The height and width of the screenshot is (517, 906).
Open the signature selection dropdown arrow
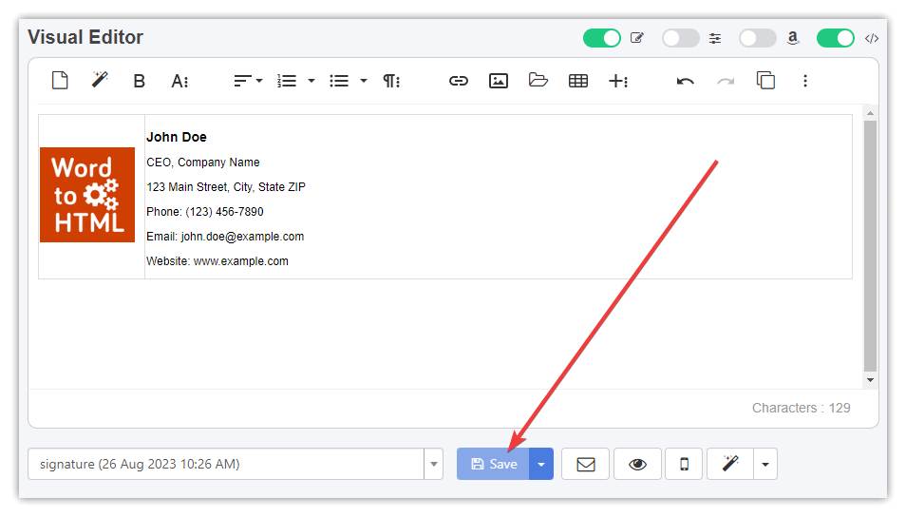point(433,464)
